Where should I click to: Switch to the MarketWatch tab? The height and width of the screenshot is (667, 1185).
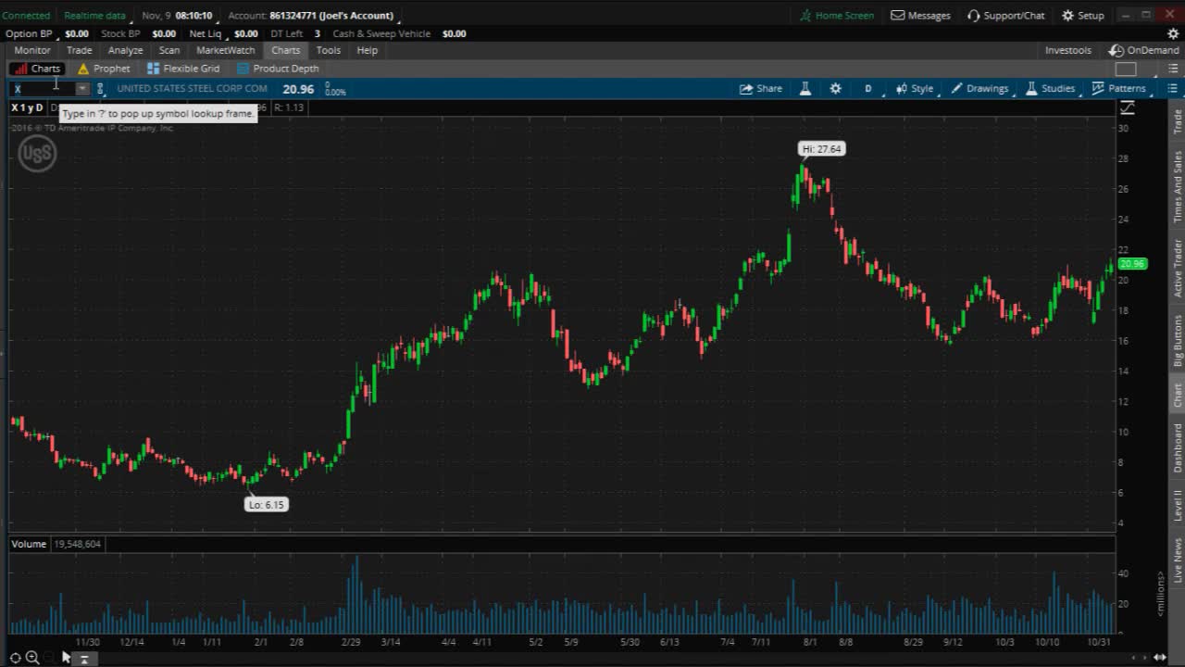(225, 50)
